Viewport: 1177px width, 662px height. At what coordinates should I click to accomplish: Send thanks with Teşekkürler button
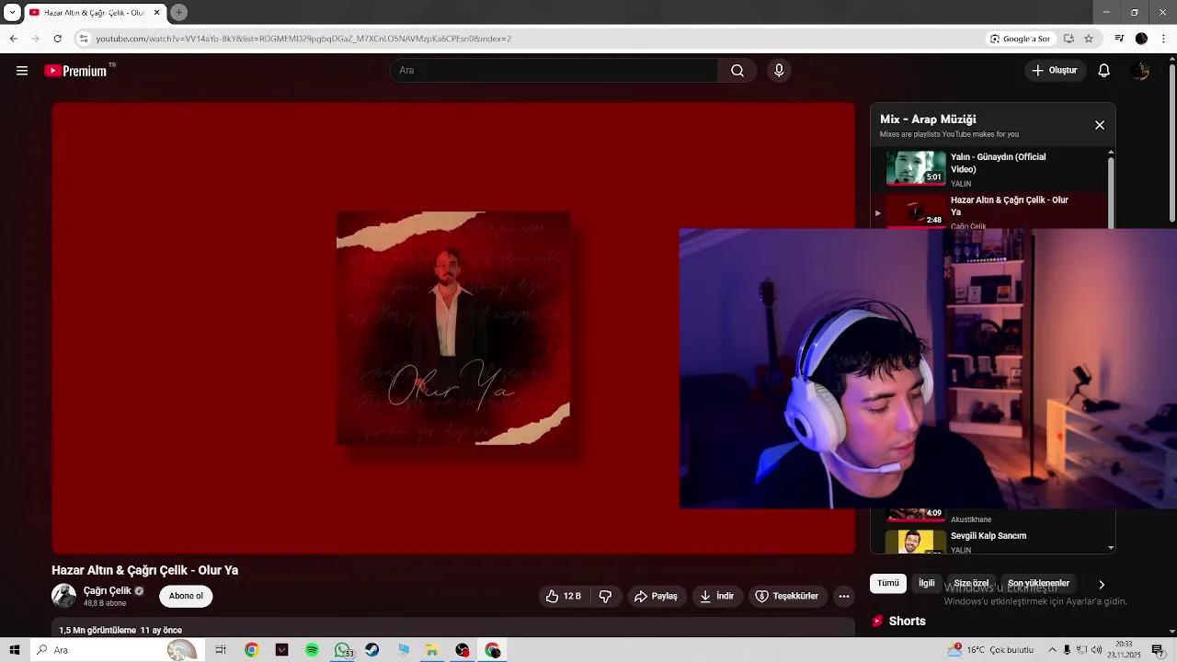pyautogui.click(x=786, y=597)
